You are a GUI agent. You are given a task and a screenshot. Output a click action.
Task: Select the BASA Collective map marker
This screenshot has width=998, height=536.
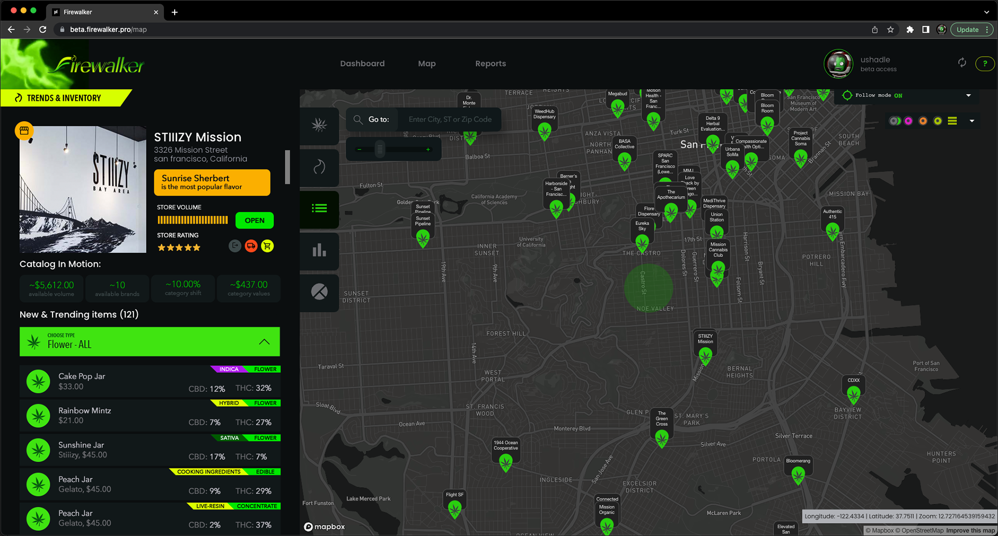(x=624, y=161)
